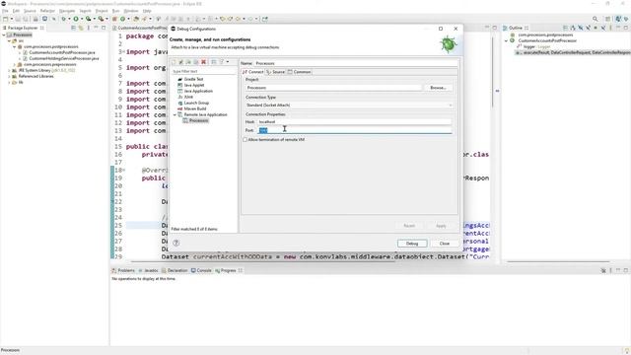
Task: Collapse the Remote Java Application tree node
Action: (175, 114)
